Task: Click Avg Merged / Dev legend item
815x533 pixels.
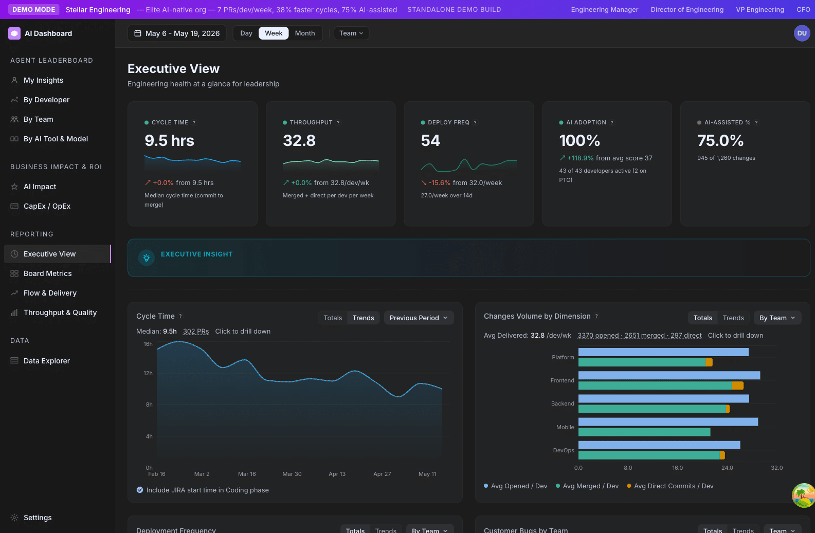Action: pos(587,486)
